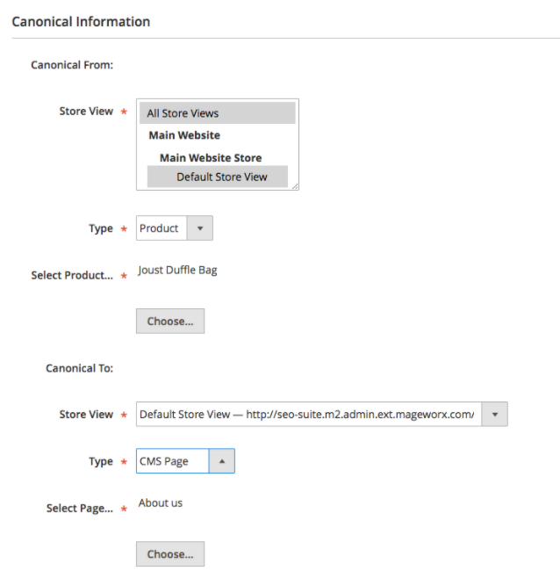The image size is (560, 586).
Task: Click the About us page name
Action: [161, 503]
